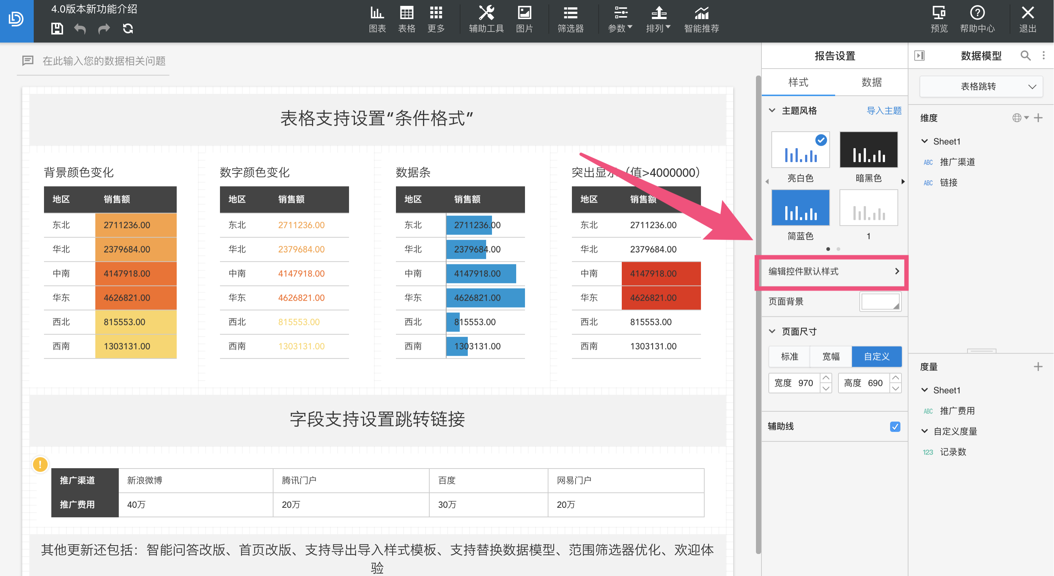The width and height of the screenshot is (1054, 576).
Task: Open the 预览 preview mode
Action: click(x=939, y=19)
